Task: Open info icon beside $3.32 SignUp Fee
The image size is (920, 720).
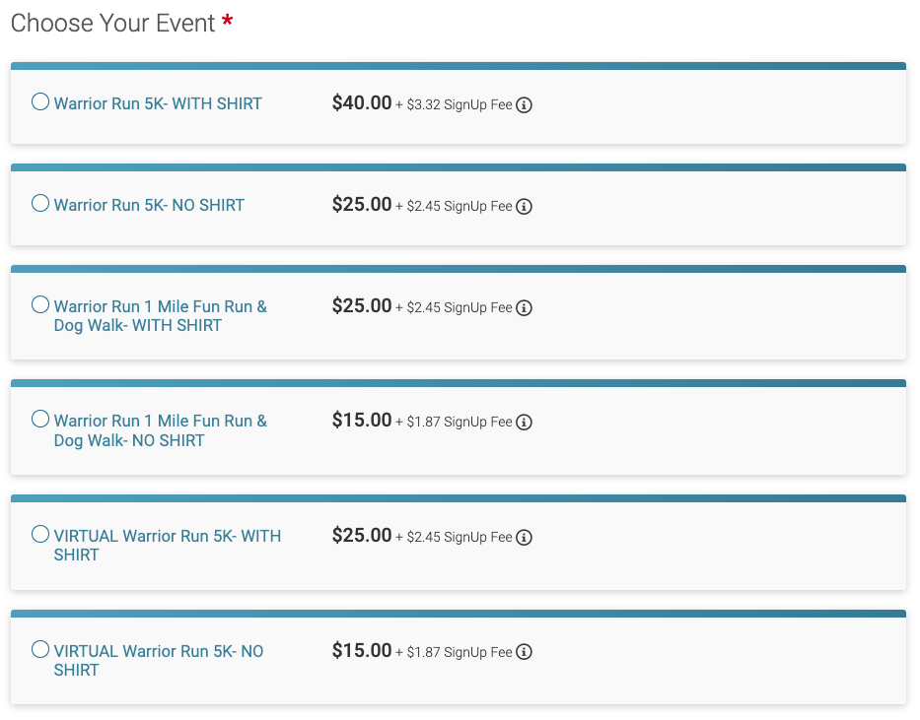Action: [524, 104]
